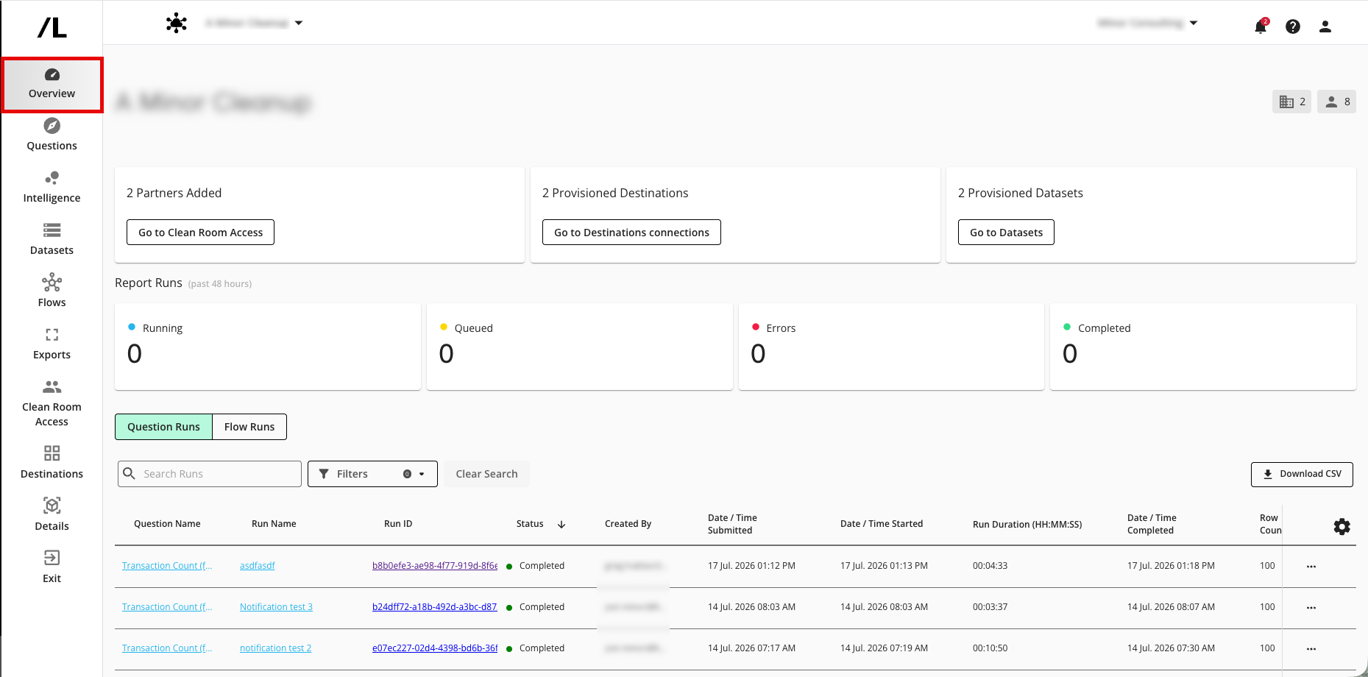Click the Clear Search button
This screenshot has height=677, width=1368.
[x=486, y=474]
